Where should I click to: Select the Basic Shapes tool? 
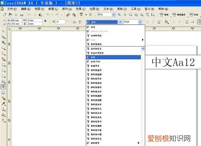pos(3,81)
